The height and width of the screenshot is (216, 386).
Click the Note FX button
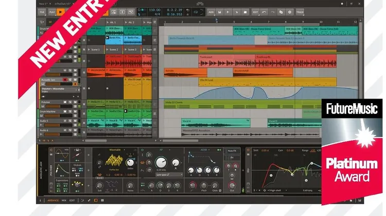point(232,151)
